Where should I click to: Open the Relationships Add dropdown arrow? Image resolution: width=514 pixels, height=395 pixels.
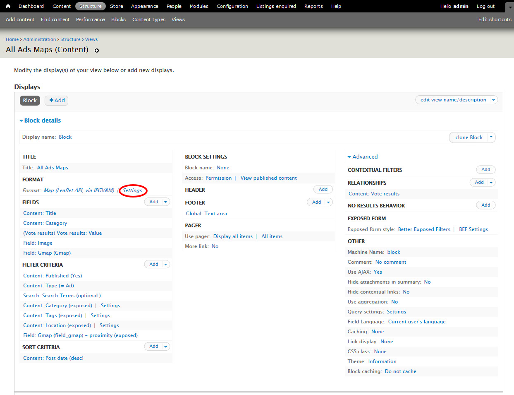click(491, 183)
